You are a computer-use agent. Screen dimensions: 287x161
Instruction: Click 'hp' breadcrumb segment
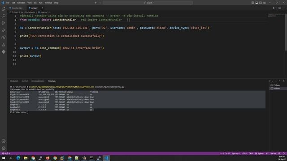(x=22, y=12)
